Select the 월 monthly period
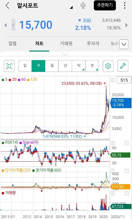This screenshot has width=132, height=220. point(52,66)
